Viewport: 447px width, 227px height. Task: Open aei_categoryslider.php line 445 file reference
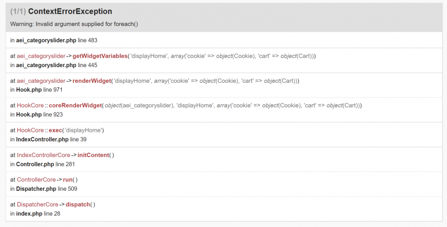[x=54, y=65]
